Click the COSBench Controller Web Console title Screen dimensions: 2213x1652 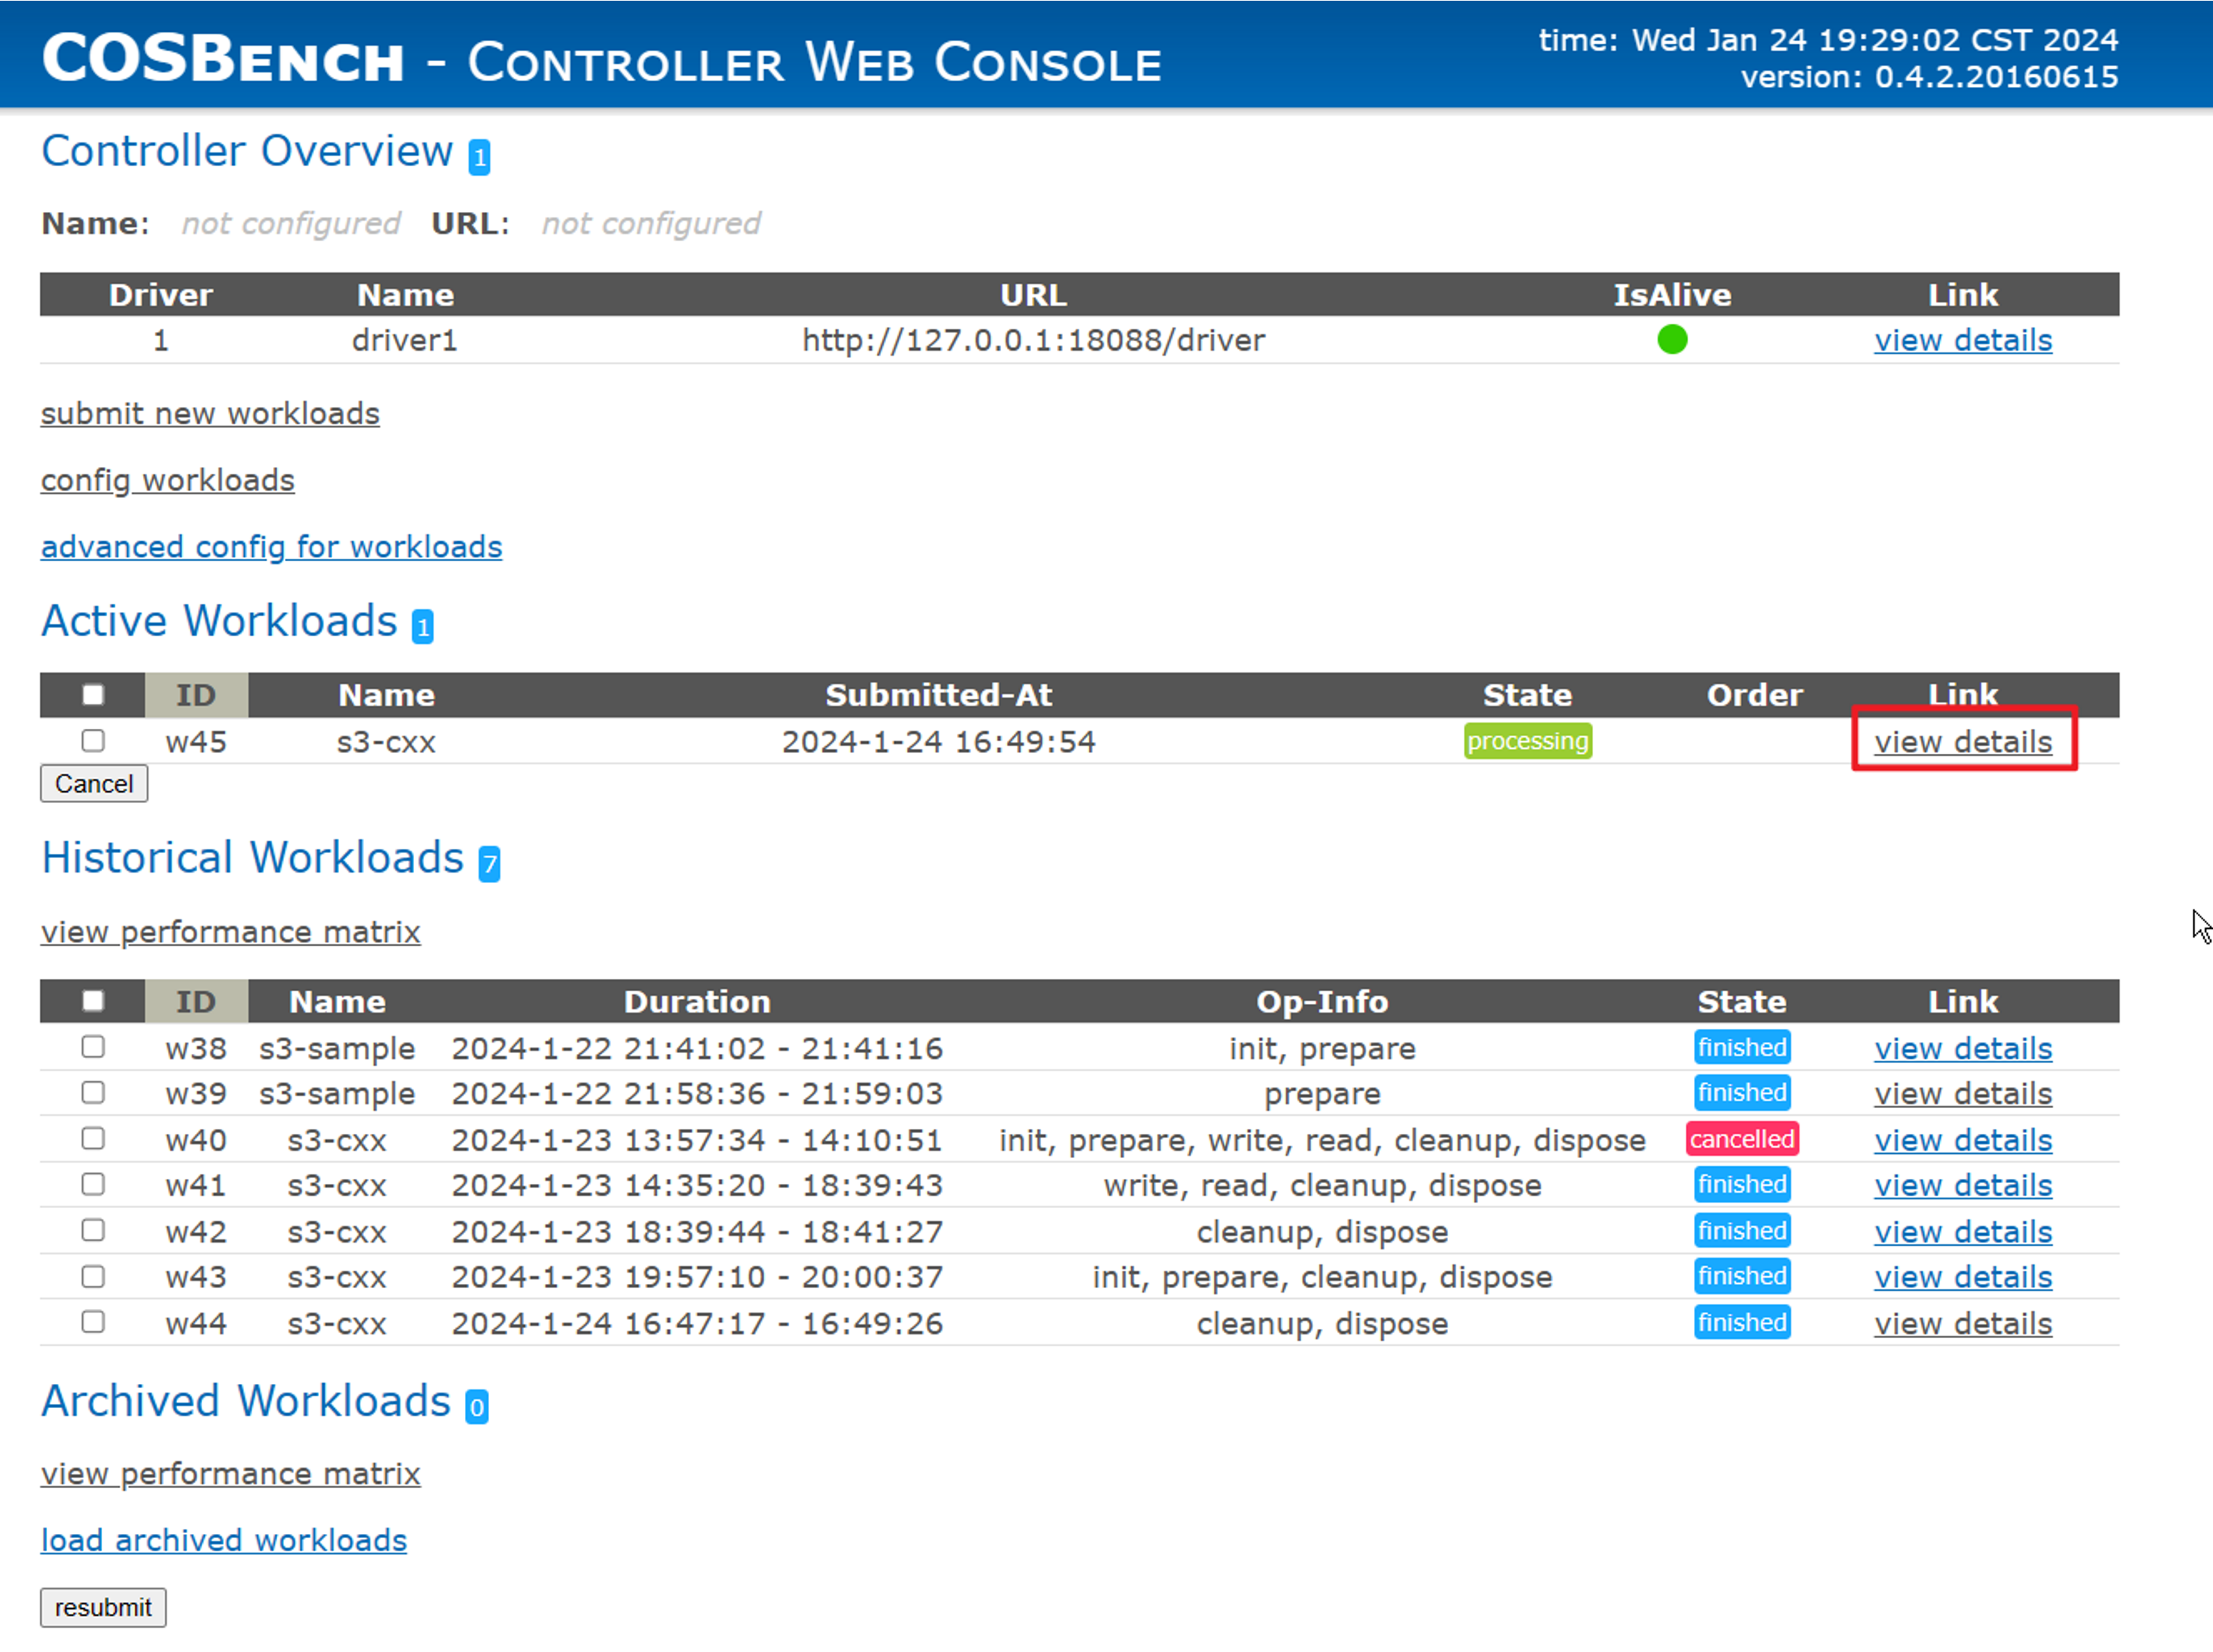coord(601,60)
